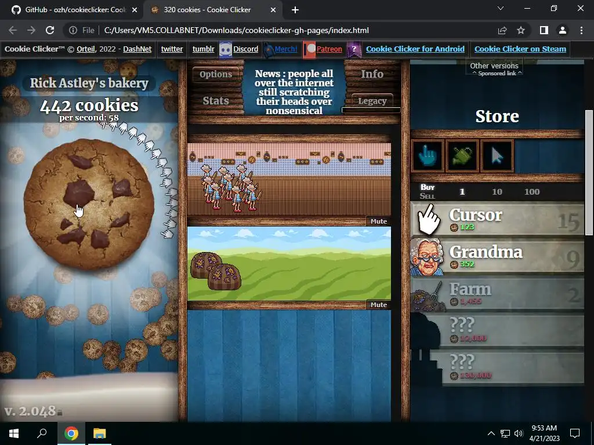
Task: Open the tab search dropdown
Action: click(x=501, y=8)
